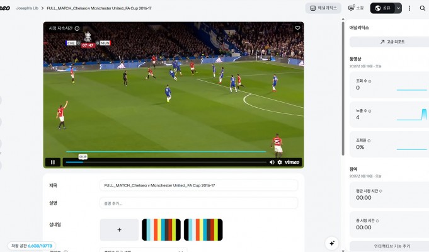Open the 애널리틱스 tab in the header
The height and width of the screenshot is (252, 429).
tap(323, 8)
